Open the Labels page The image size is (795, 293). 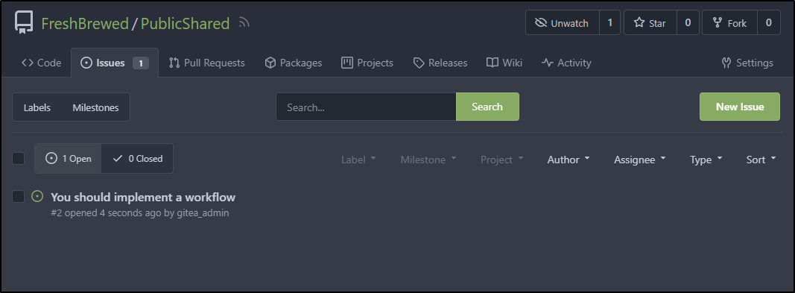pos(37,107)
